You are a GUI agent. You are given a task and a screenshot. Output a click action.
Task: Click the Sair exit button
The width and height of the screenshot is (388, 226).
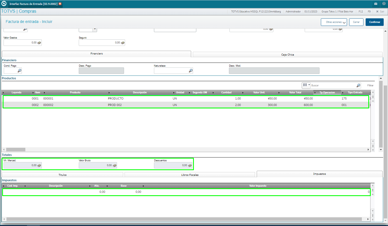[380, 12]
